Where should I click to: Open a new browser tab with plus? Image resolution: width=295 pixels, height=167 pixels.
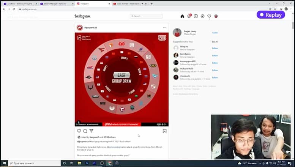coord(151,3)
